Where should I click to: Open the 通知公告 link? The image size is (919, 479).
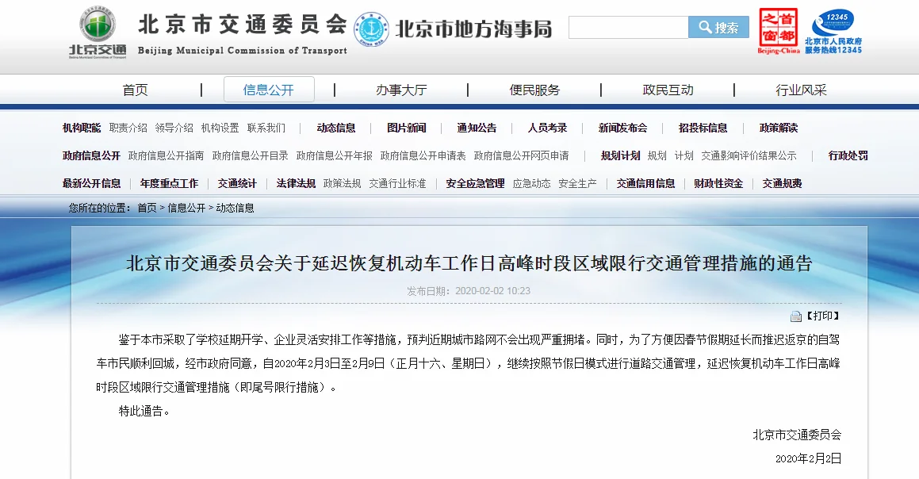click(477, 128)
